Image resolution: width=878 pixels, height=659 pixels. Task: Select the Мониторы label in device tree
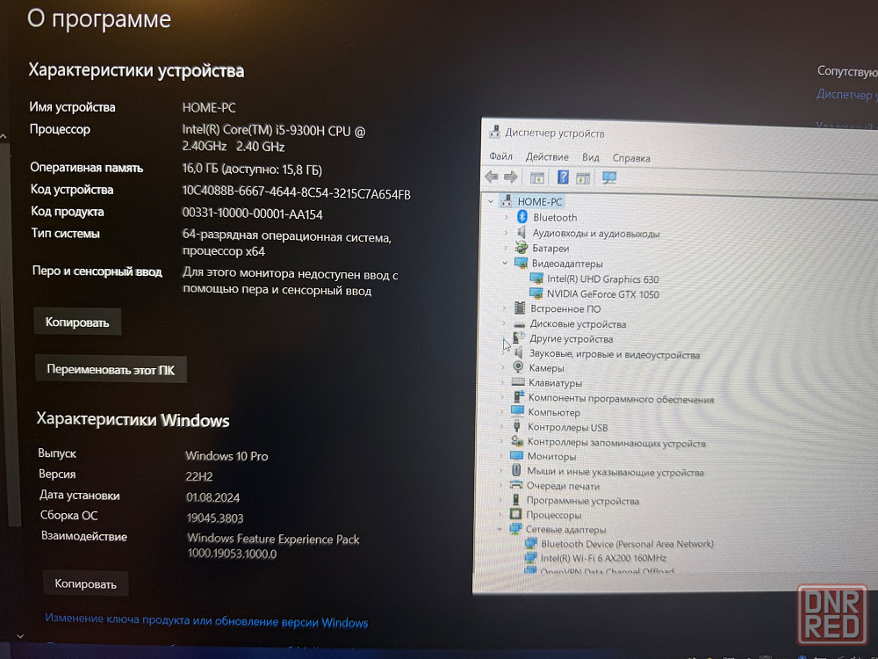(551, 456)
